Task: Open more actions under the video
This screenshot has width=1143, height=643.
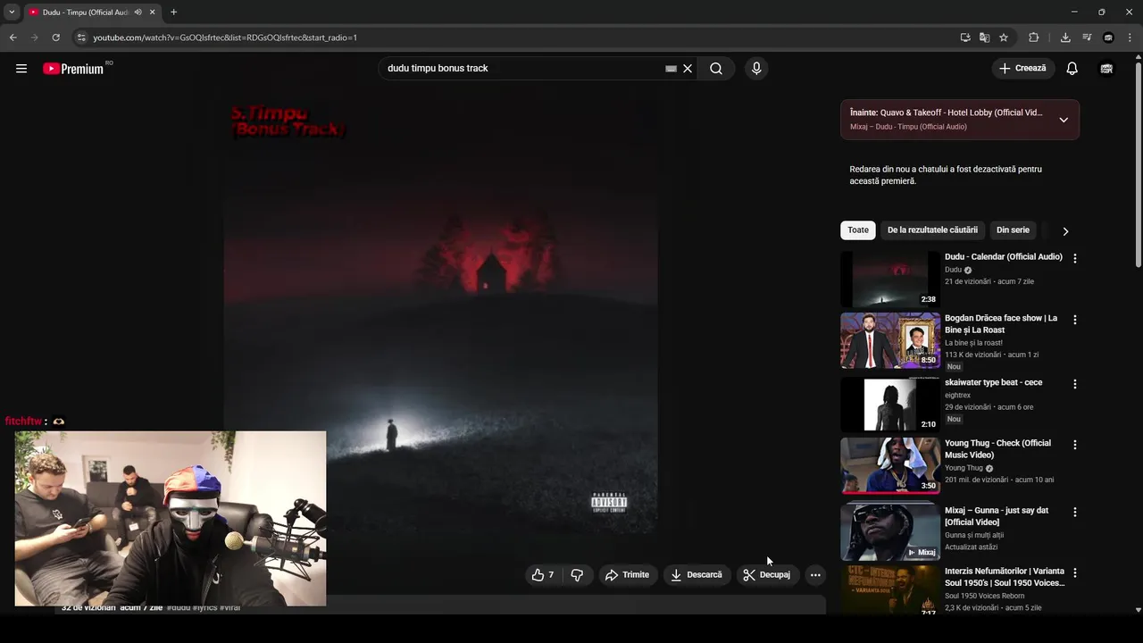Action: 815,575
